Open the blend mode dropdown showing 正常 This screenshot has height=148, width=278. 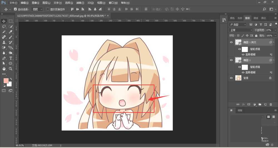(x=241, y=30)
